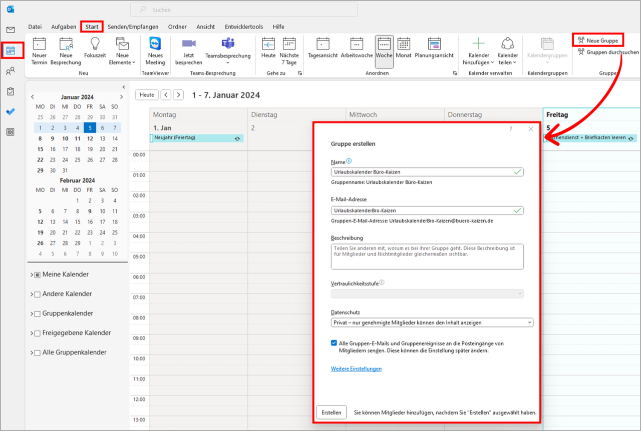The width and height of the screenshot is (641, 431).
Task: Start a Neues Meeting via TeamViewer
Action: pyautogui.click(x=155, y=50)
